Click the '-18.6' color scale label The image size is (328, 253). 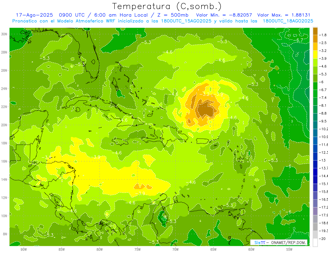[x=324, y=223]
